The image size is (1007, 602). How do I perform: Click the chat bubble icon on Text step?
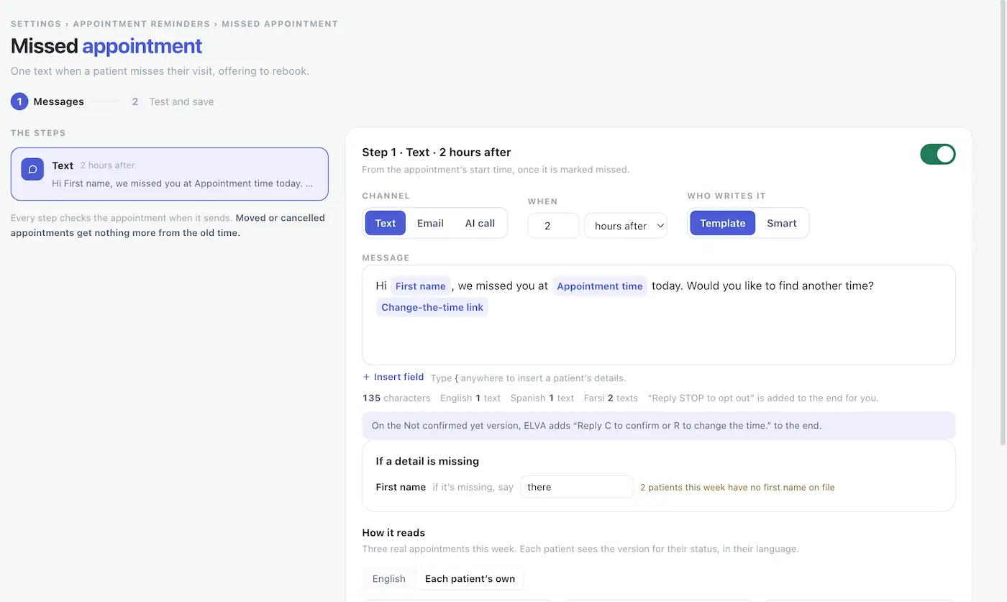32,169
